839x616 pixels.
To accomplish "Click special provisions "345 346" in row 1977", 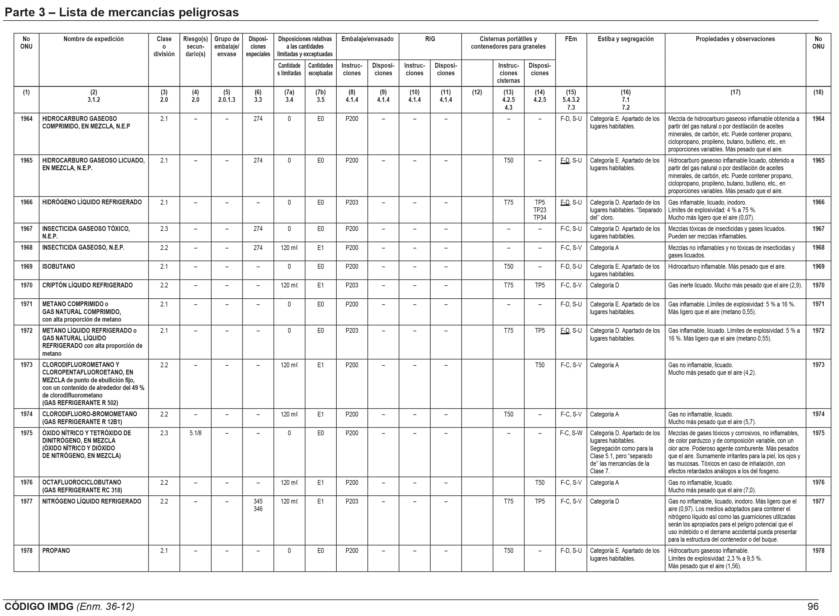I will pos(258,505).
